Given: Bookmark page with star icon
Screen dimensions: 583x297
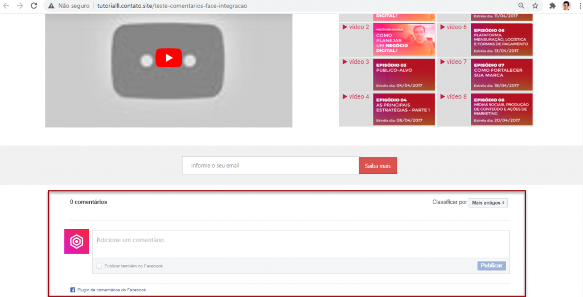Looking at the screenshot, I should (x=535, y=6).
